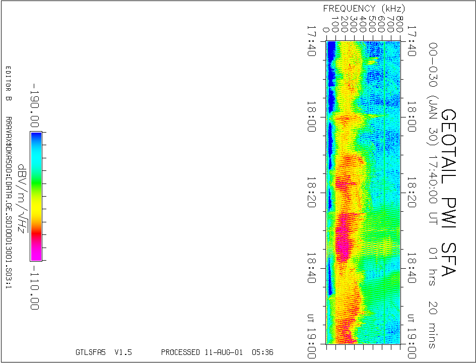
Task: Select the GTLSFA5 V1.5 version text
Action: pyautogui.click(x=103, y=352)
